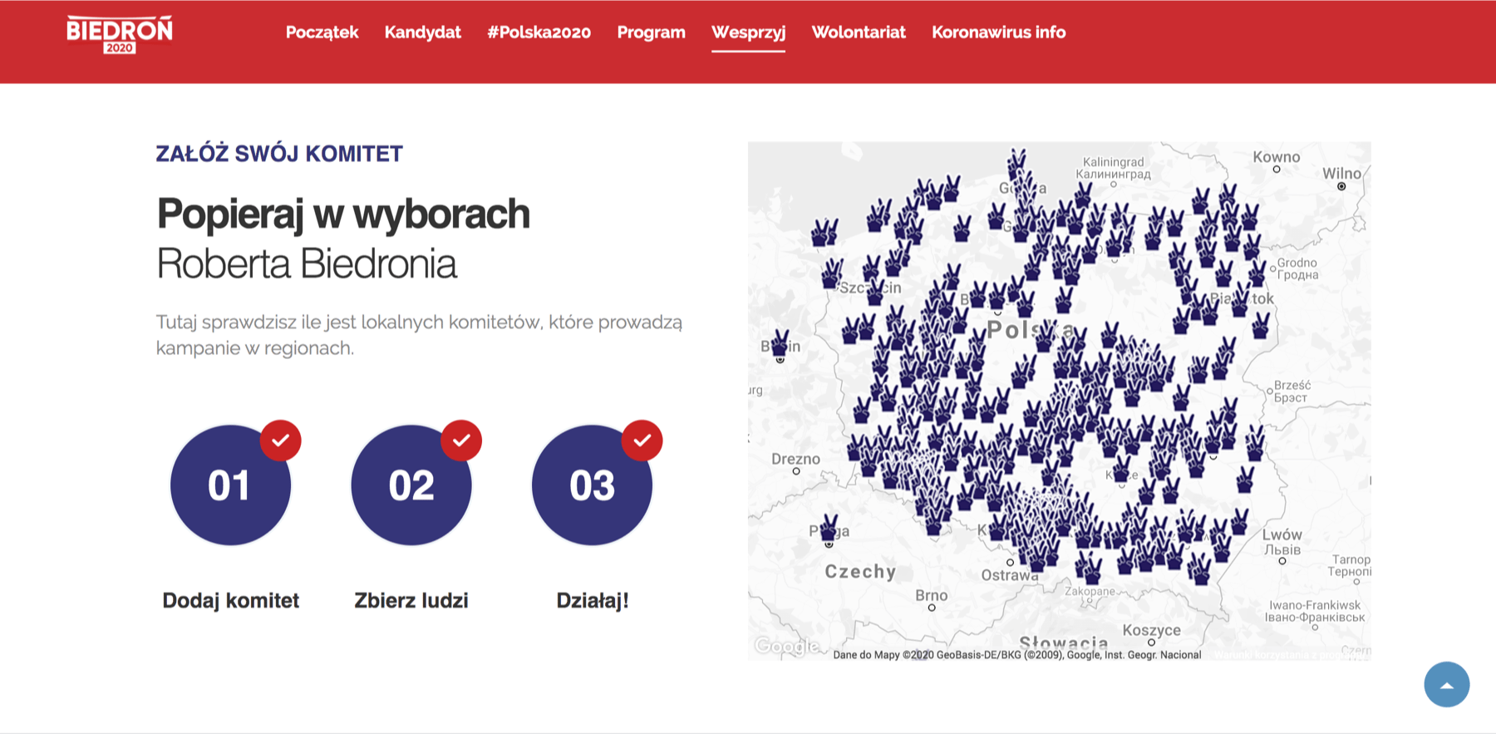Click the Dodaj komitet label
The image size is (1496, 734).
(230, 600)
